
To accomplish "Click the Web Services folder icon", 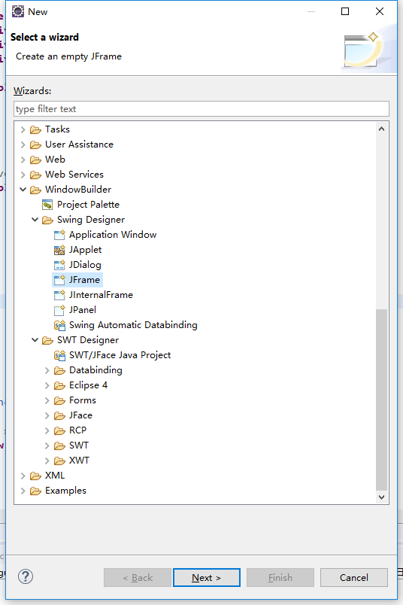I will coord(35,175).
